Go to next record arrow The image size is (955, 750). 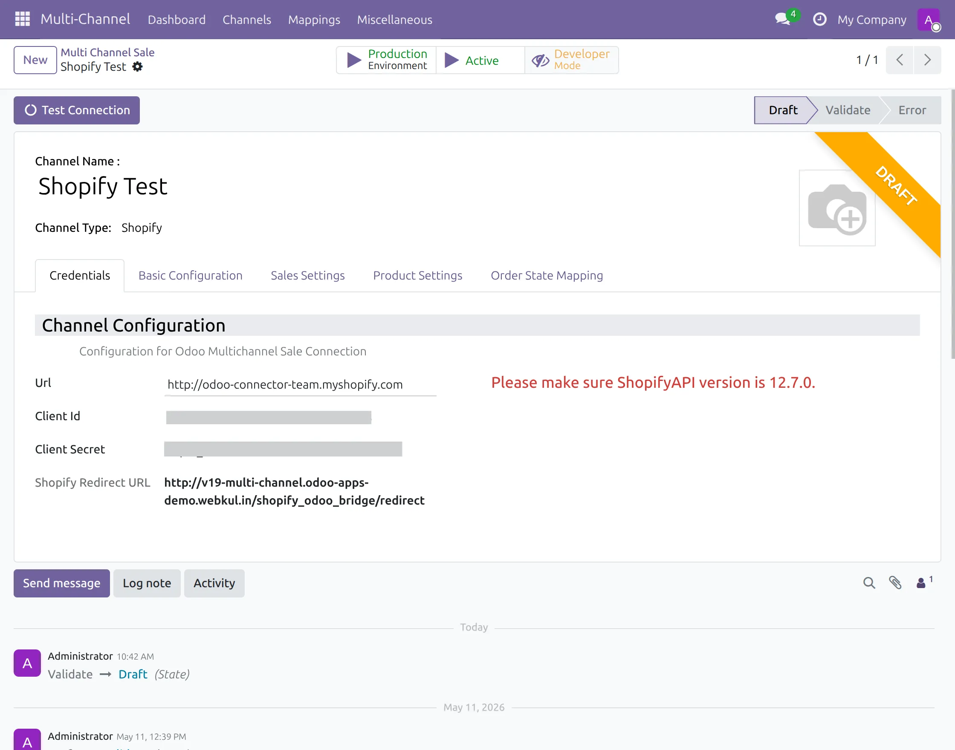point(927,60)
